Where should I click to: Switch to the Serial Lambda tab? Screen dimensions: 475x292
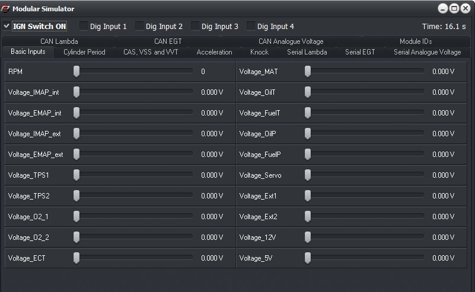coord(307,52)
